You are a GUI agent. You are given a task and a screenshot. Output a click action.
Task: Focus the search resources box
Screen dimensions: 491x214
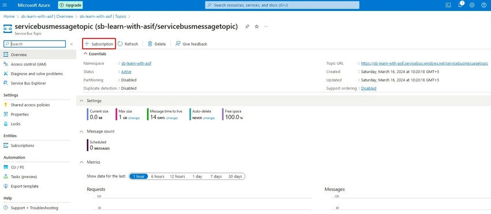coord(282,5)
